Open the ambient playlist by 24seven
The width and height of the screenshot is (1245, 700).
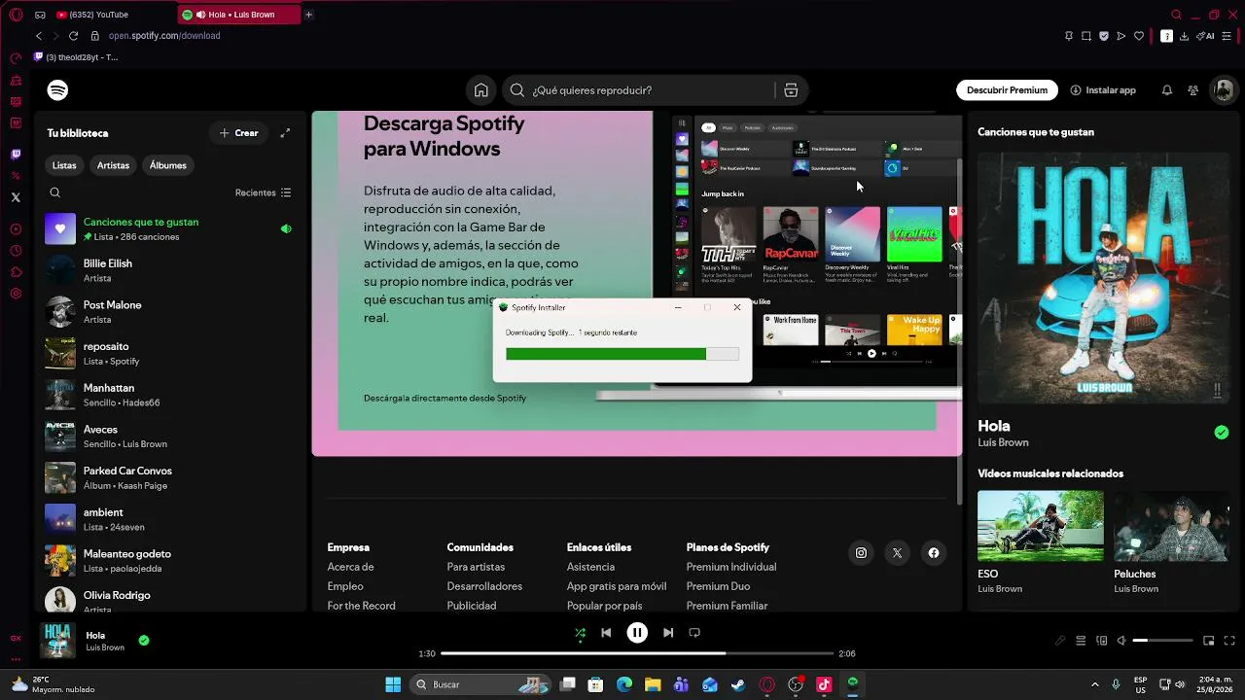click(169, 519)
